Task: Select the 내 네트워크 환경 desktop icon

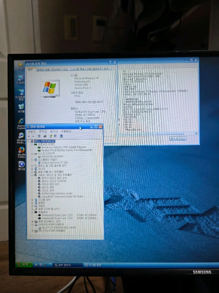Action: pos(20,95)
